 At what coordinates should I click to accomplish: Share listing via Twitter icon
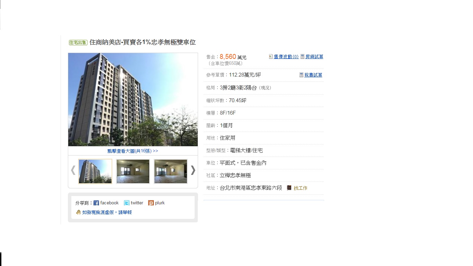[x=127, y=203]
